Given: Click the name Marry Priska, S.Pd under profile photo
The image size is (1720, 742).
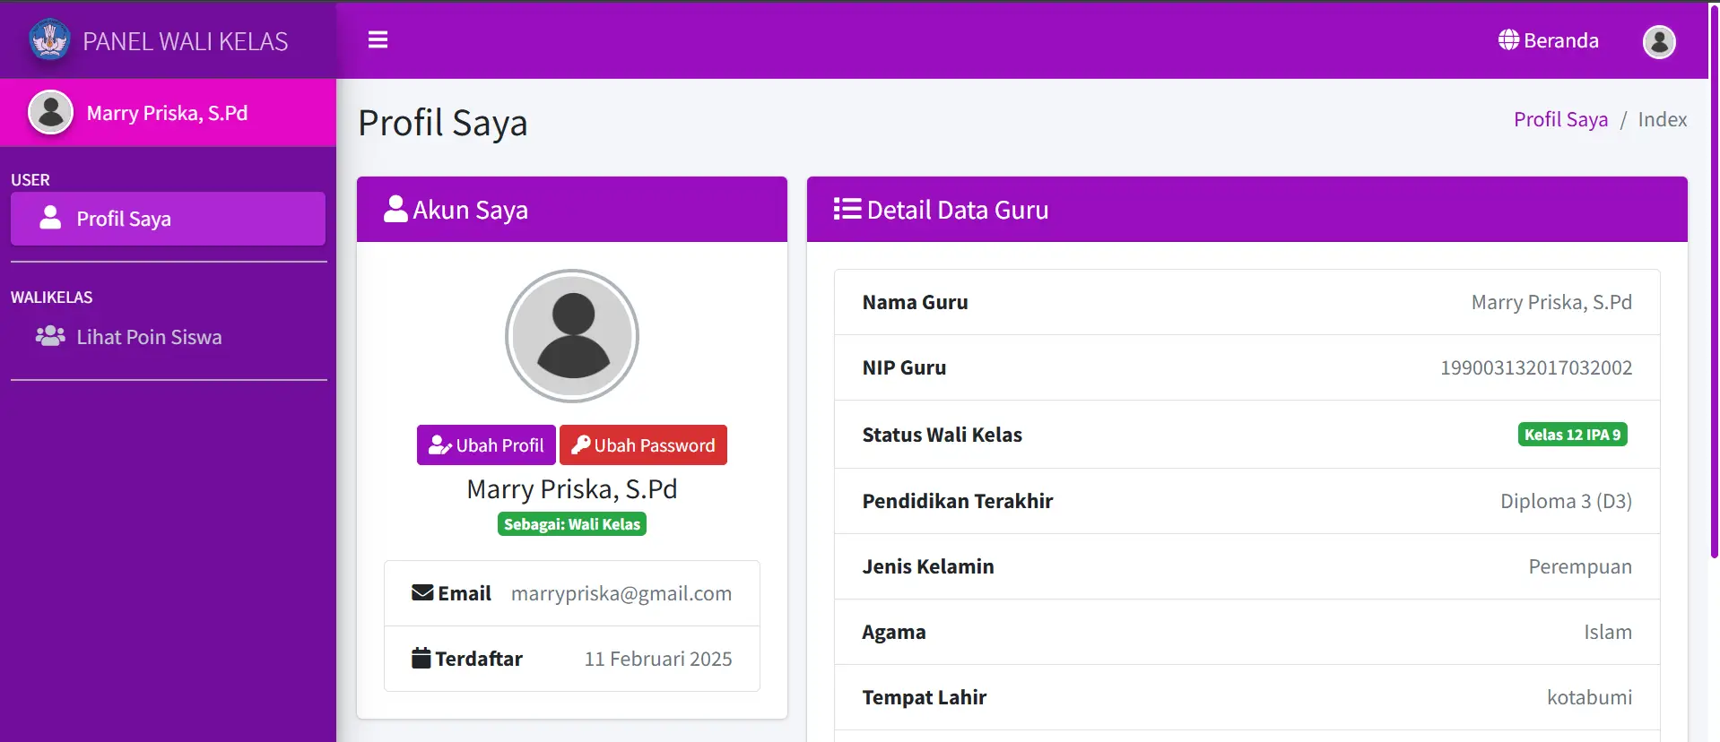Looking at the screenshot, I should [572, 489].
